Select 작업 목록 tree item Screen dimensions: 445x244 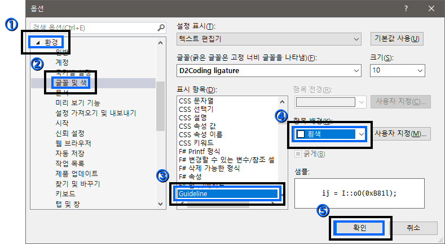tap(70, 164)
